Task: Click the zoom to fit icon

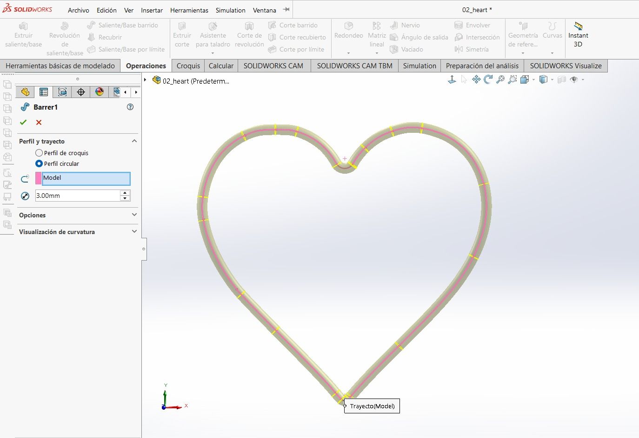Action: click(x=500, y=80)
